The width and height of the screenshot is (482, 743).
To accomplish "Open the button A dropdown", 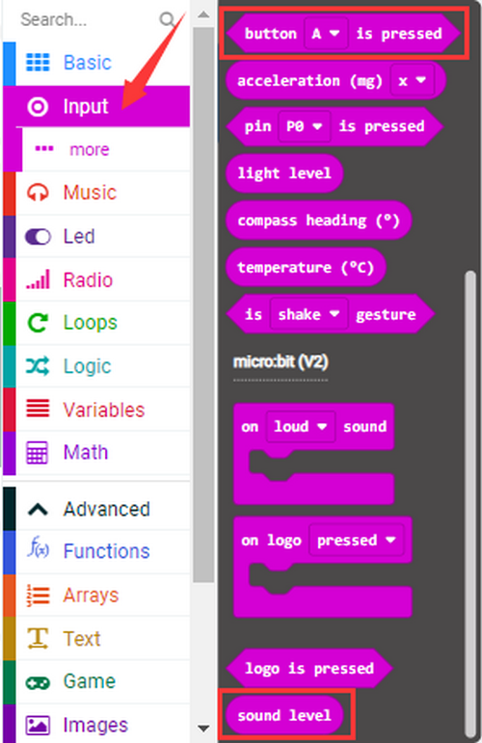I will 326,34.
